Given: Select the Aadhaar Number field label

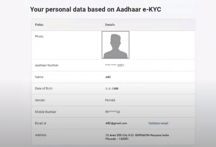Looking at the screenshot, I should coord(47,65).
